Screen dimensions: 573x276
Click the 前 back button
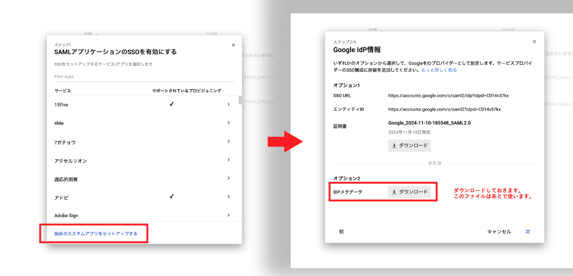(x=342, y=232)
